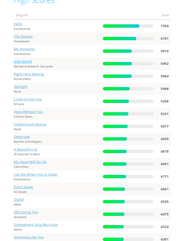Click the score bar for "Hello"
Screen dimensions: 185x241
[128, 26]
